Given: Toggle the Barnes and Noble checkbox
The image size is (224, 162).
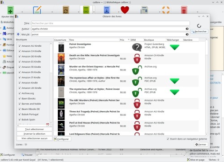Looking at the screenshot, I should coord(20,104).
